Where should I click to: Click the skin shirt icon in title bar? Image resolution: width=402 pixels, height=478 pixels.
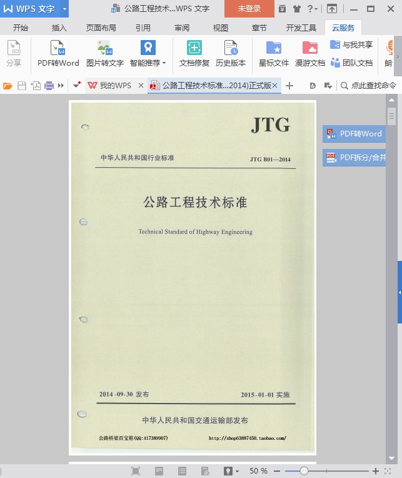pyautogui.click(x=296, y=9)
